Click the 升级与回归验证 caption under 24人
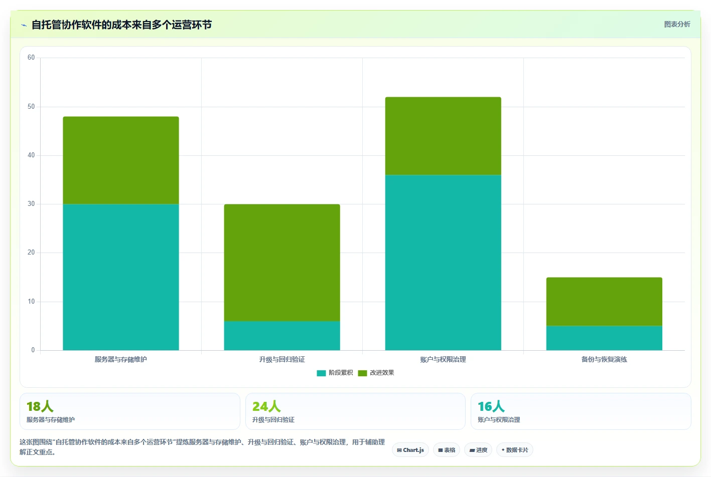Viewport: 711px width, 477px height. [273, 420]
